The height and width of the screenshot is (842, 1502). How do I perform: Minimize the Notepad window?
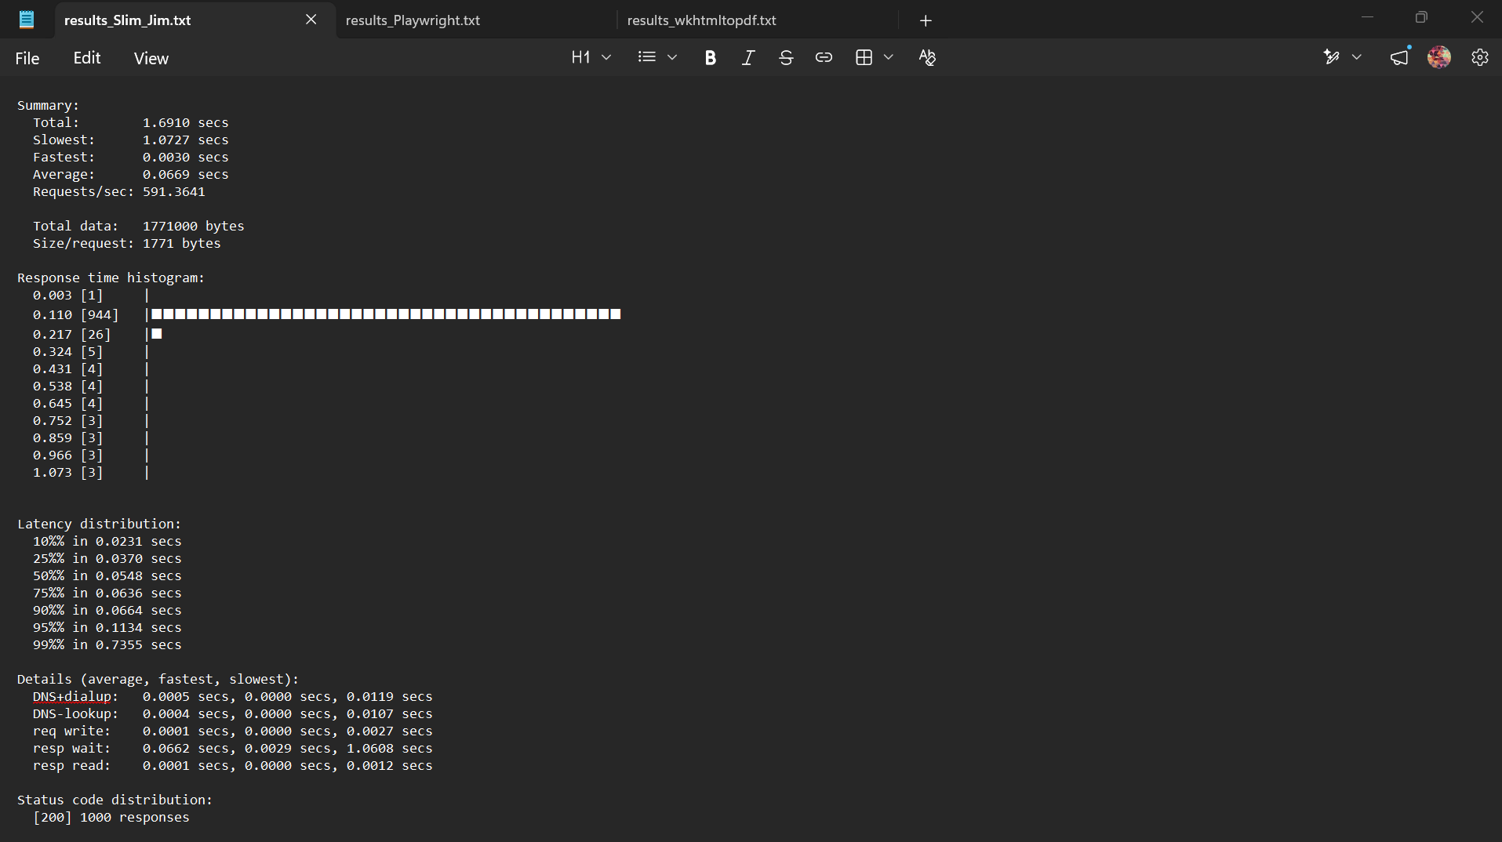[x=1368, y=17]
